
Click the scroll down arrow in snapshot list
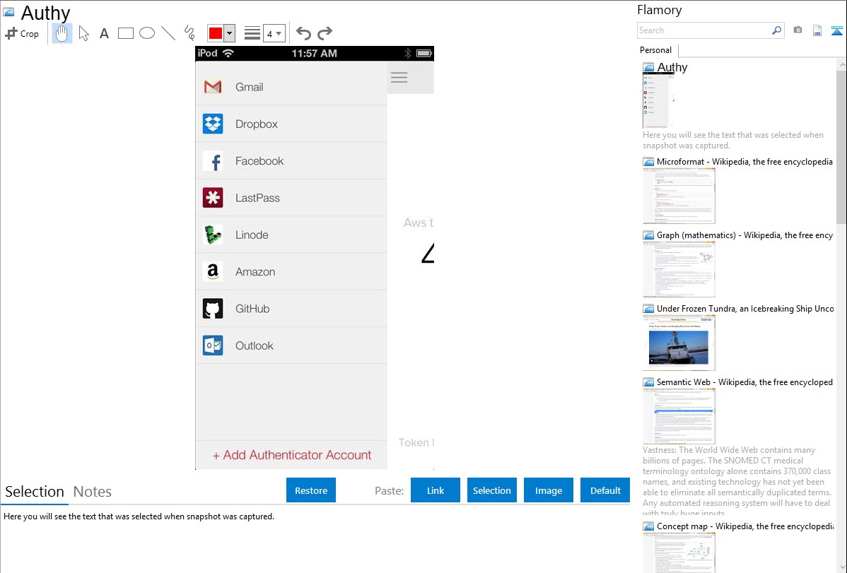click(841, 567)
